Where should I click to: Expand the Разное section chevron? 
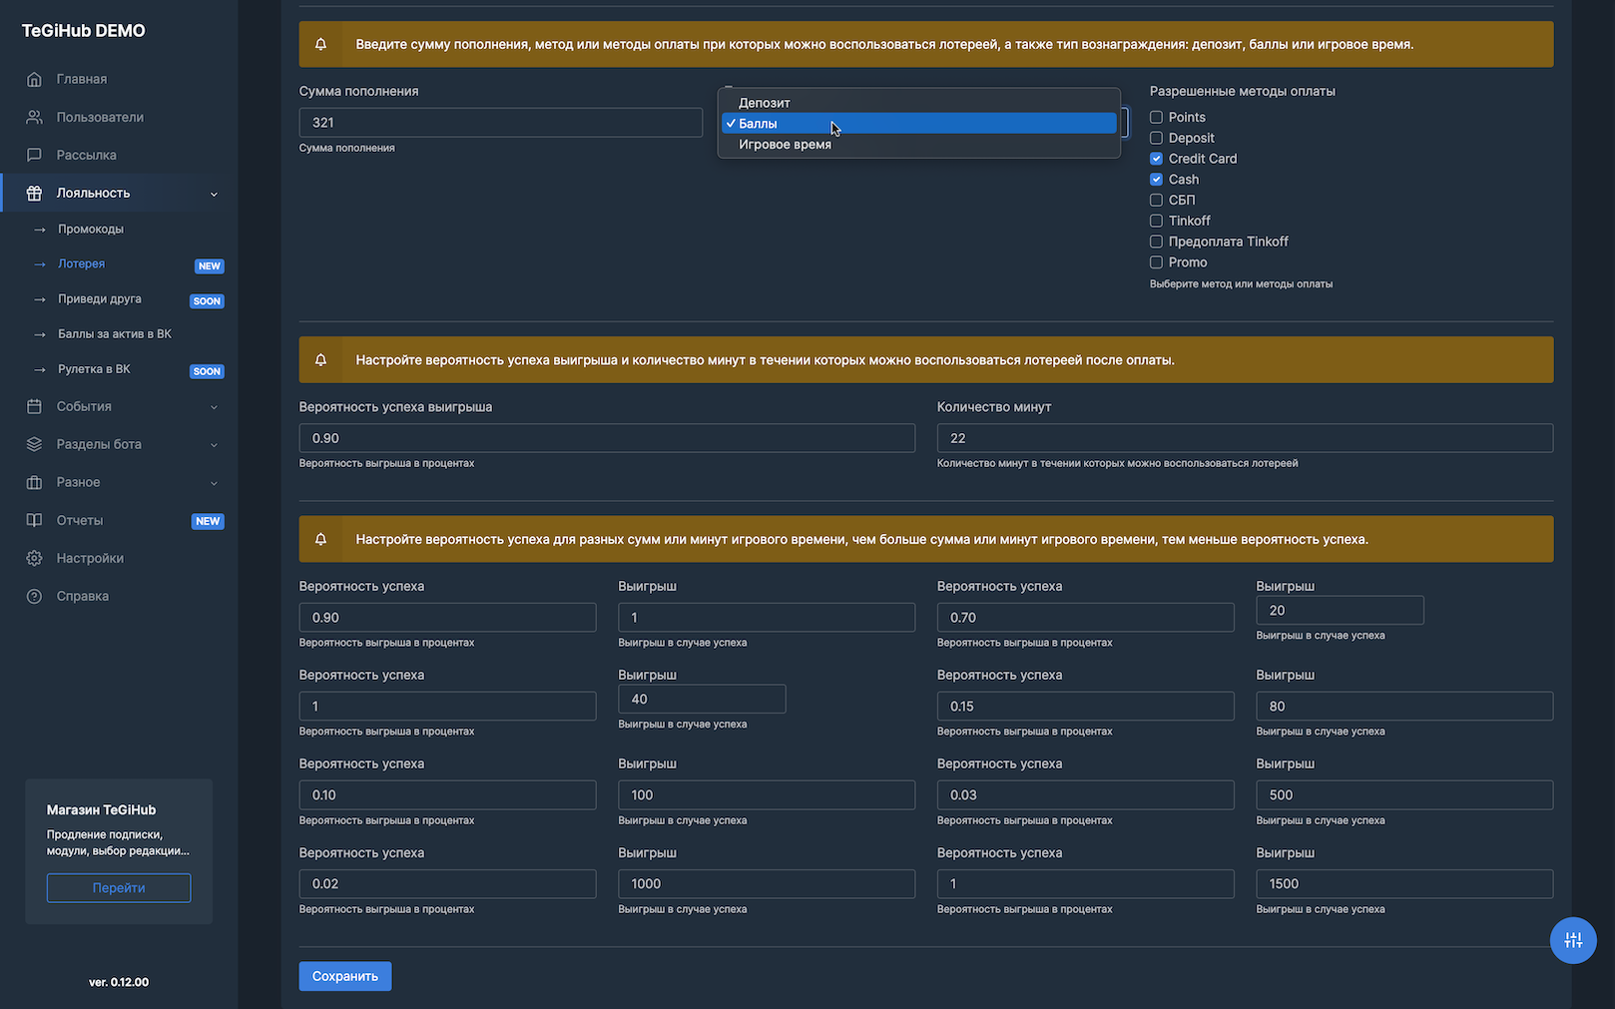click(x=214, y=483)
